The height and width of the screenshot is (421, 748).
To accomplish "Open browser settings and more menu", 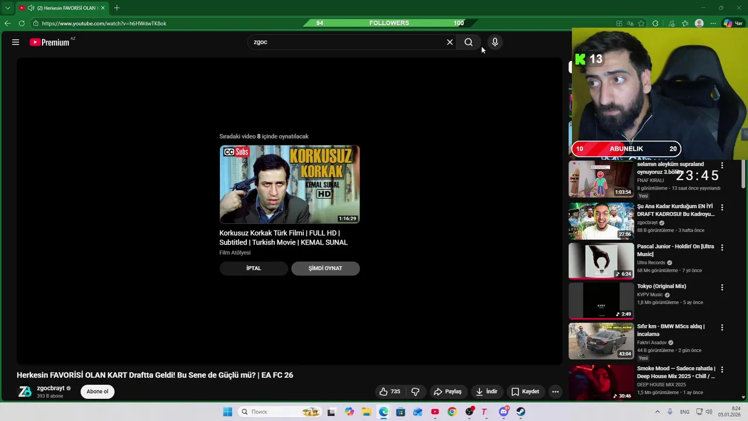I will 713,23.
